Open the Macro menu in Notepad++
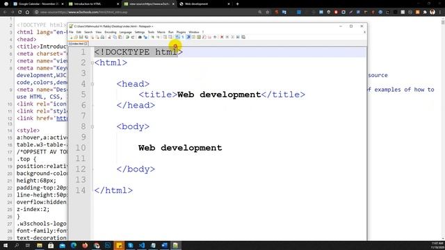This screenshot has height=250, width=445. (161, 32)
